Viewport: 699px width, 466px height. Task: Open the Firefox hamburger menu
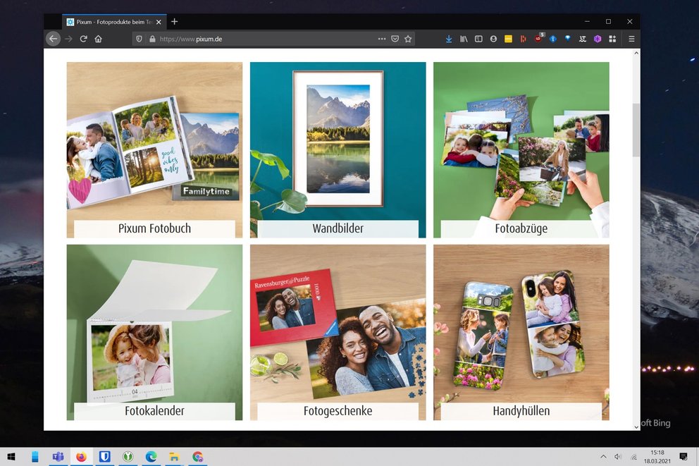(x=631, y=39)
